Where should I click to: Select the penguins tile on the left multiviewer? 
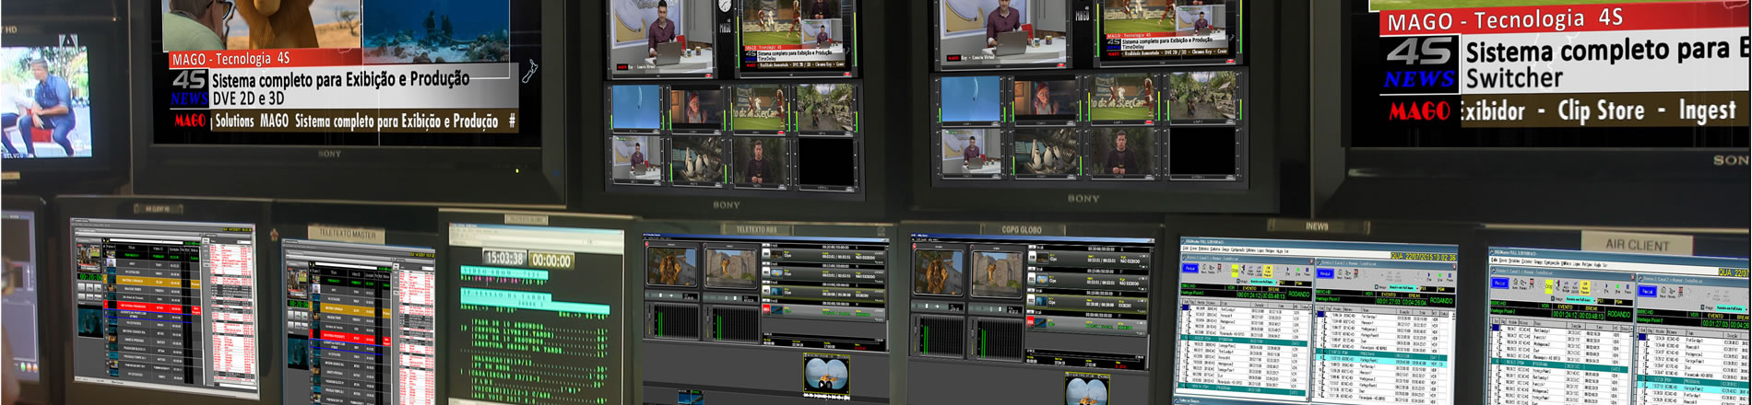tap(698, 158)
